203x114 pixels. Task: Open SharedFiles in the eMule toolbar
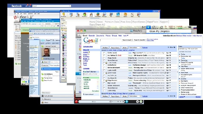[x=98, y=14]
